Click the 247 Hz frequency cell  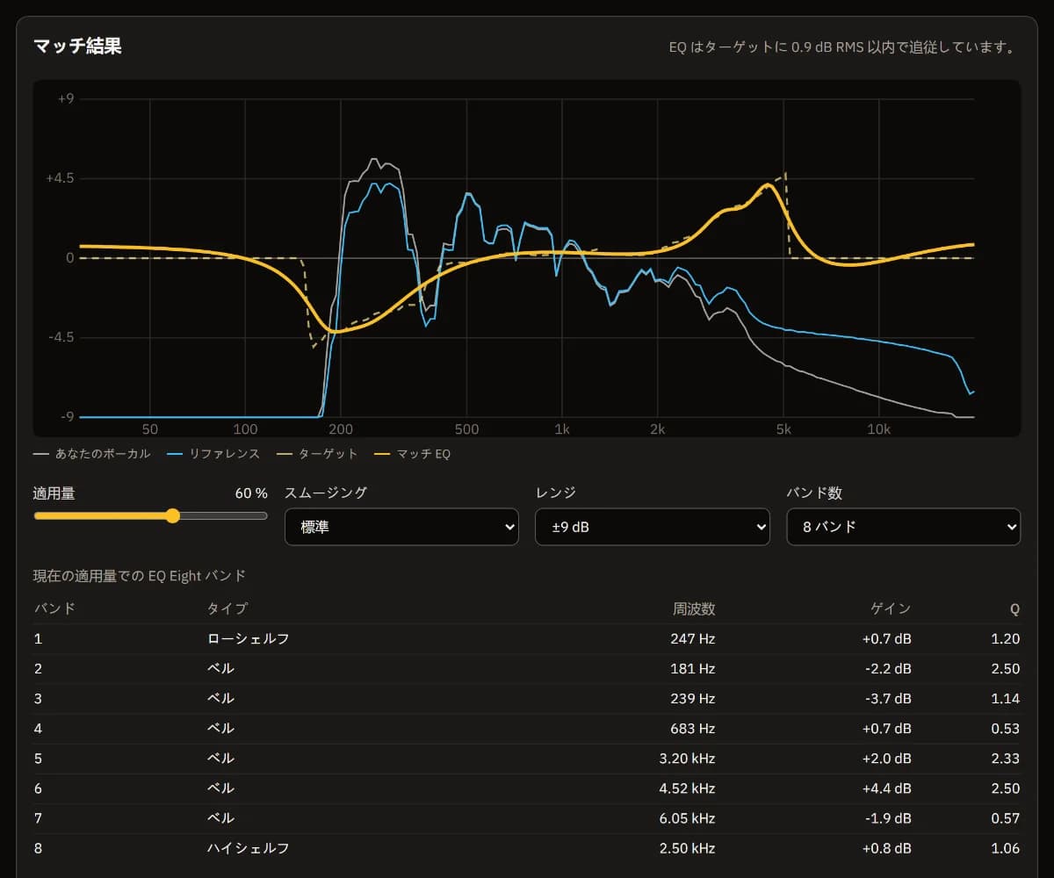693,638
